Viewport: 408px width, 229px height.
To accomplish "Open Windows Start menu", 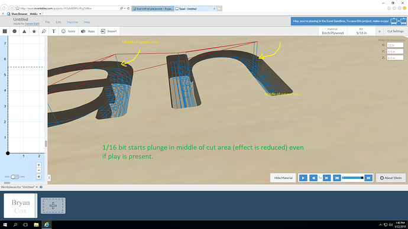I will click(5, 225).
